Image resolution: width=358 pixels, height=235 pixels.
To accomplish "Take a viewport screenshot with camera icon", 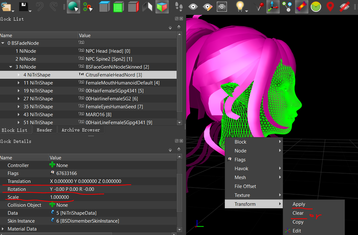I will (x=221, y=7).
